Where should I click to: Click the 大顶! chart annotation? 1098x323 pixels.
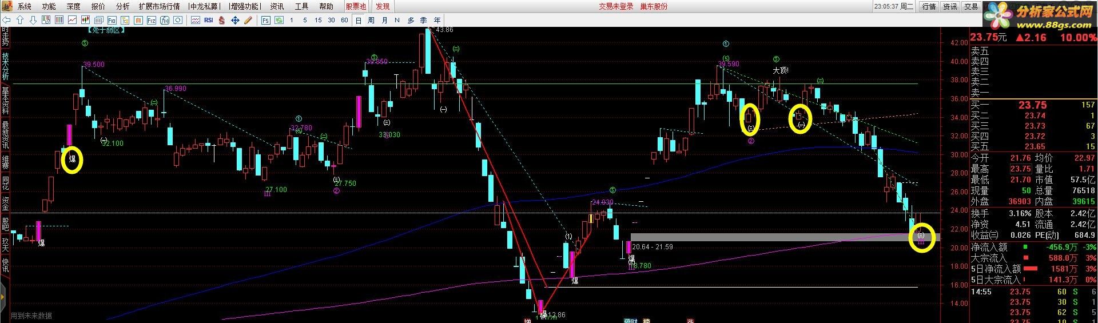[781, 70]
